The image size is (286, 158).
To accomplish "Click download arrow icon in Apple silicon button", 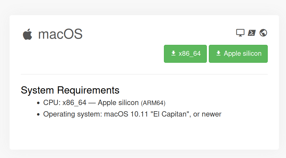I will 219,53.
